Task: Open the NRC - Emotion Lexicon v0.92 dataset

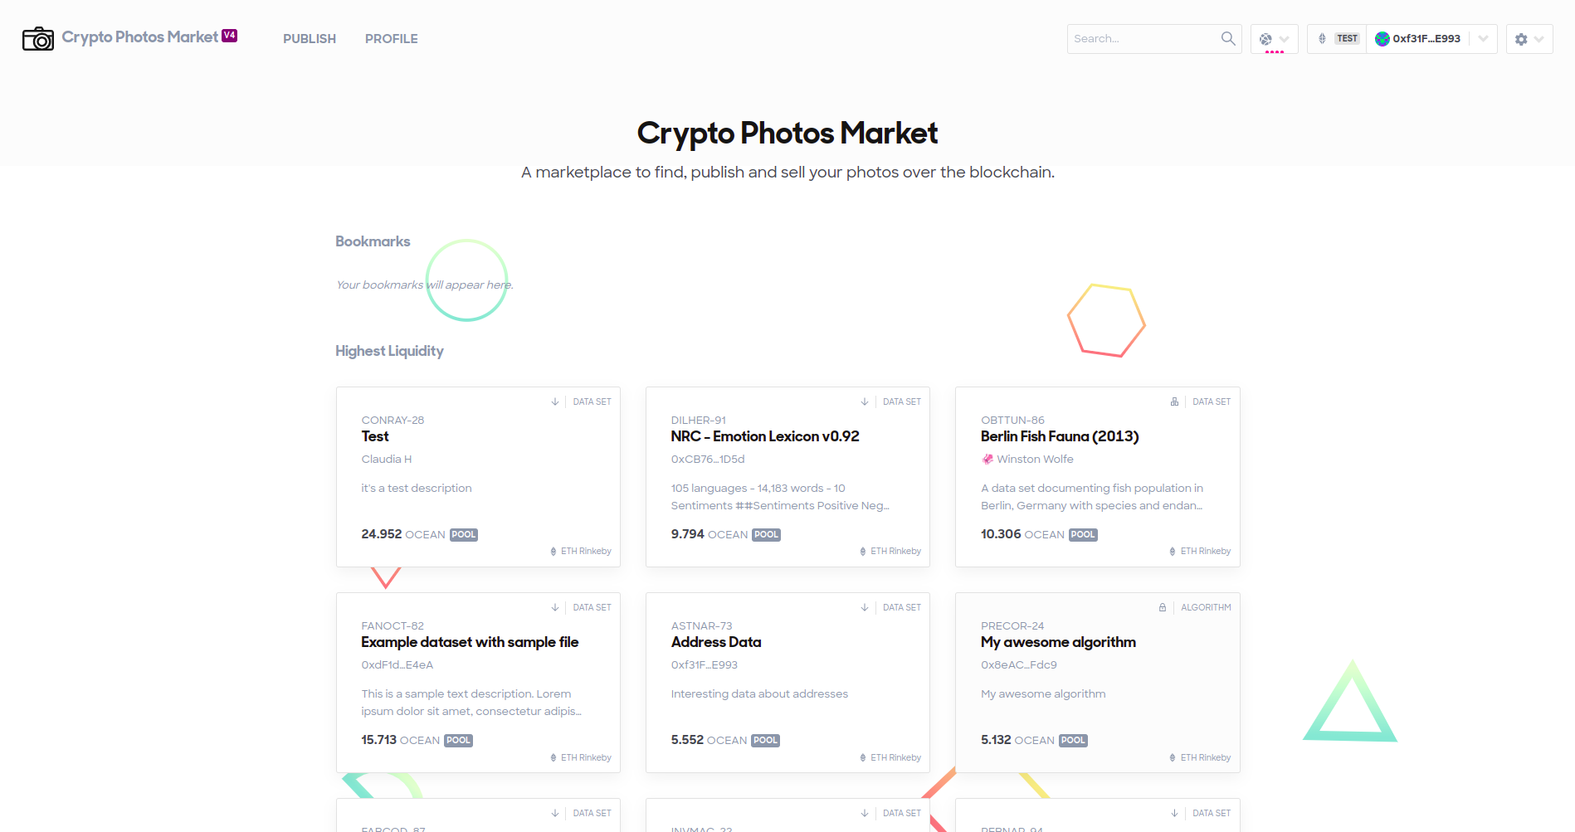Action: coord(765,436)
